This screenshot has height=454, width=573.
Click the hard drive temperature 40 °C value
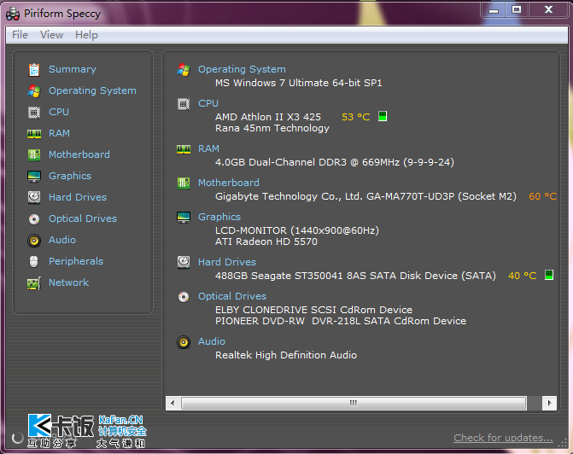(523, 276)
